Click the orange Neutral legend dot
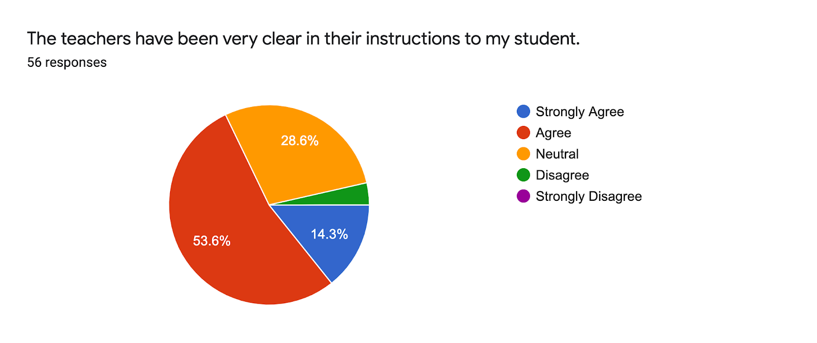Screen dimensions: 817x343 [523, 154]
